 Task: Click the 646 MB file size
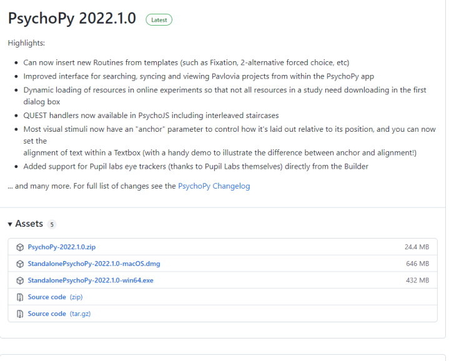point(418,264)
